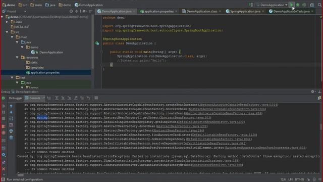Collapse the resources folder arrow
The width and height of the screenshot is (323, 182).
point(17,57)
